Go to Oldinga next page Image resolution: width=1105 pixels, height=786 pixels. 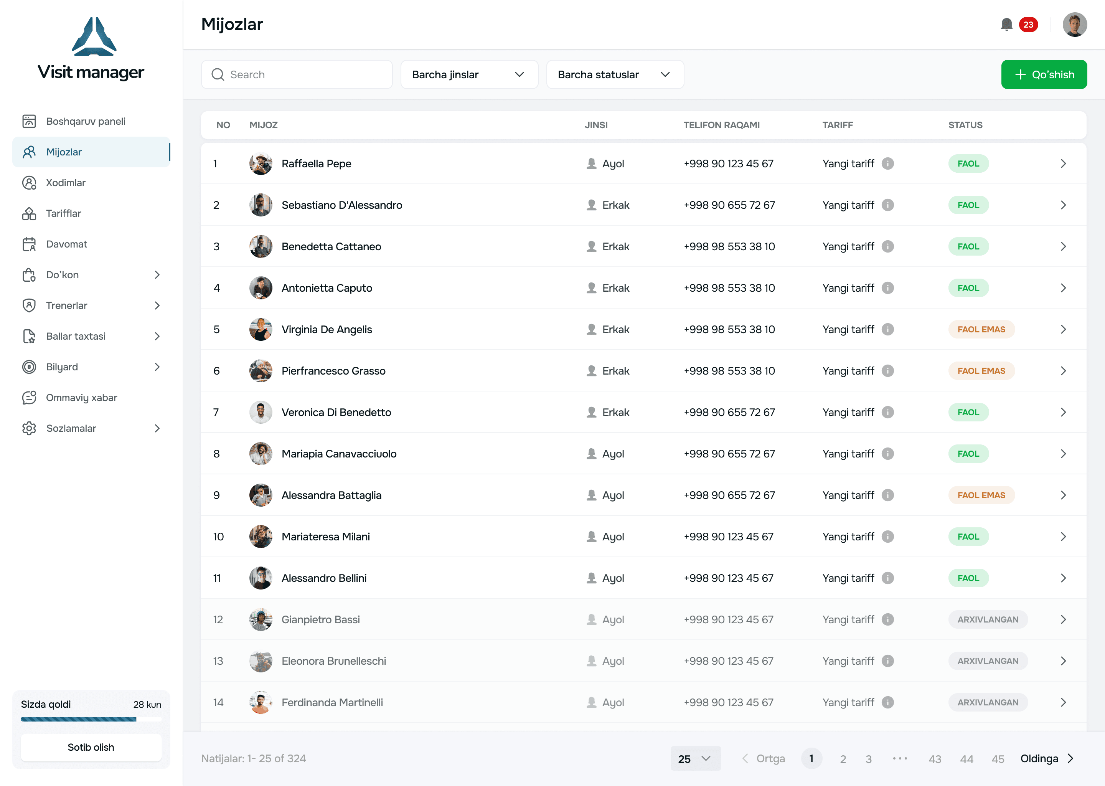[x=1047, y=758]
